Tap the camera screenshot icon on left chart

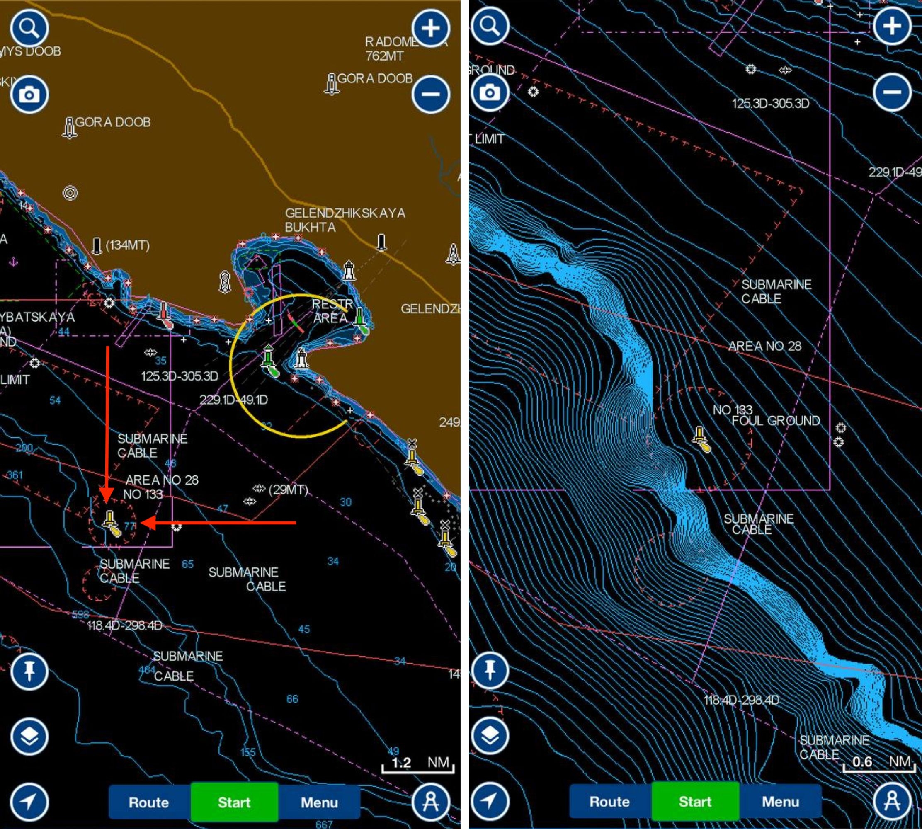click(29, 94)
